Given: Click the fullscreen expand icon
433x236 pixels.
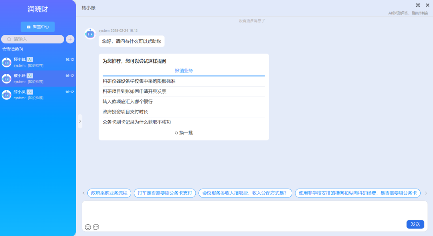Looking at the screenshot, I should pos(418,5).
